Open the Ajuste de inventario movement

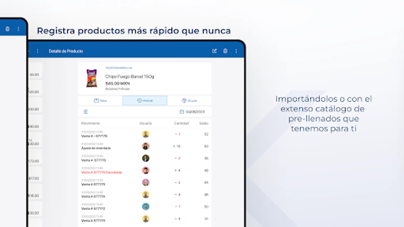145,146
